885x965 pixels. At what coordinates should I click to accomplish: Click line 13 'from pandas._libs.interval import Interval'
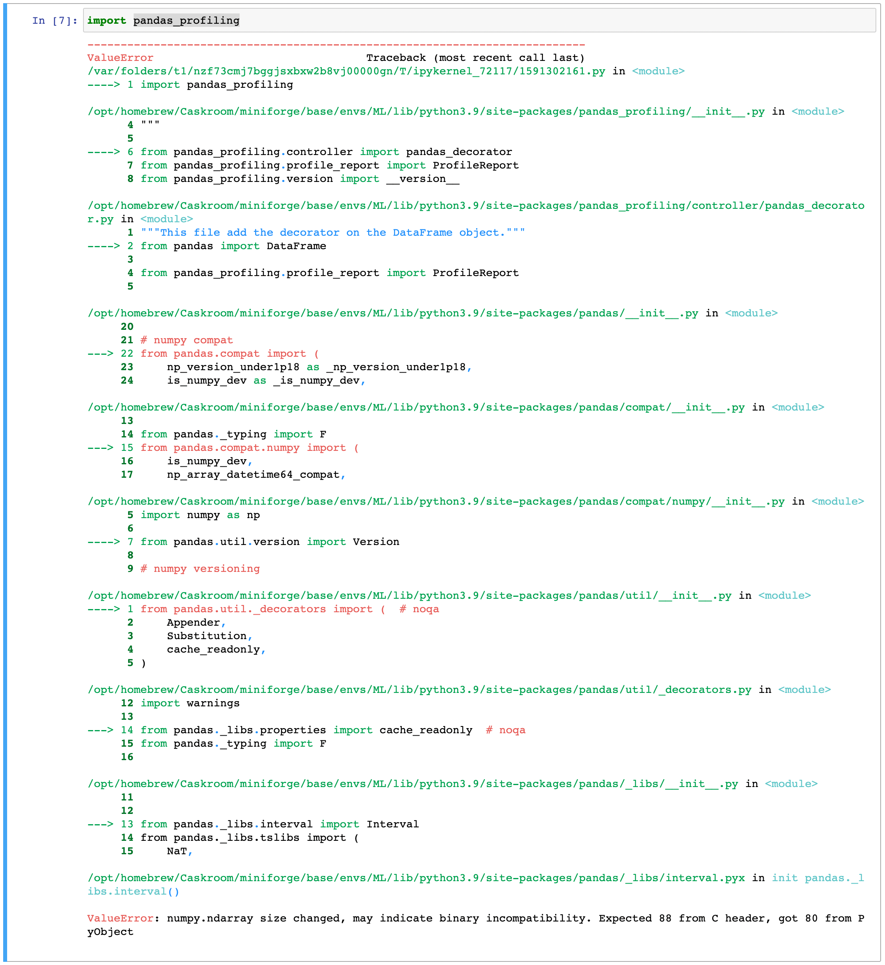pyautogui.click(x=280, y=824)
